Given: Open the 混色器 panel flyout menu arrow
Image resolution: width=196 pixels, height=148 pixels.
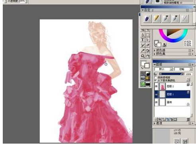Looking at the screenshot, I should click(x=193, y=50).
